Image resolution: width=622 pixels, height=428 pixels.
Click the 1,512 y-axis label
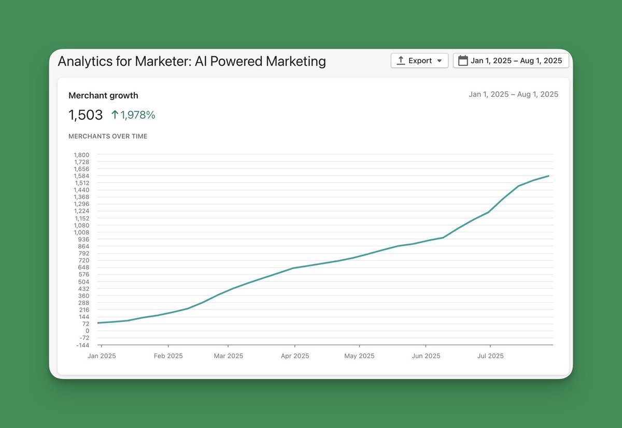pyautogui.click(x=82, y=183)
